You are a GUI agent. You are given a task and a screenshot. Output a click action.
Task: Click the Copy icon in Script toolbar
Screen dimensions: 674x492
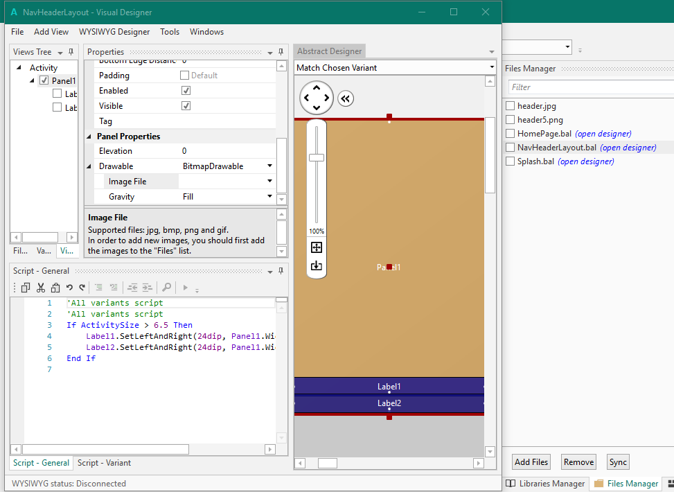click(x=26, y=288)
